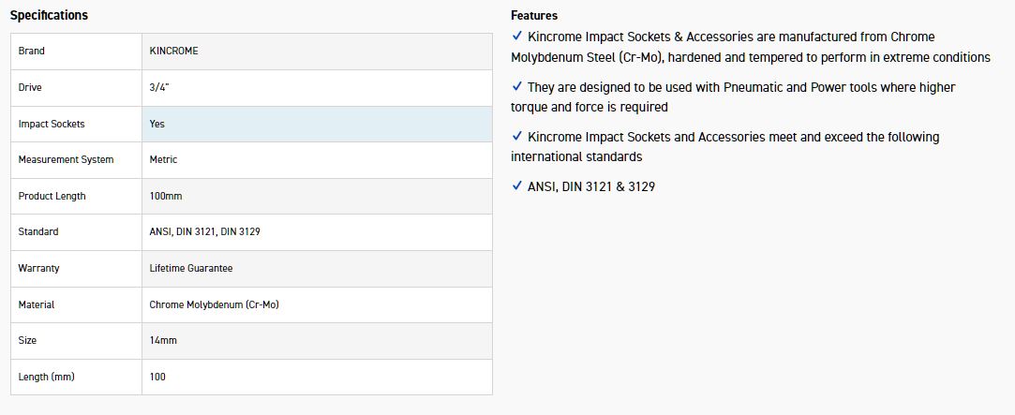Select the ANSI, DIN 3121, DIN 3129 table value
Image resolution: width=1015 pixels, height=415 pixels.
[x=204, y=231]
